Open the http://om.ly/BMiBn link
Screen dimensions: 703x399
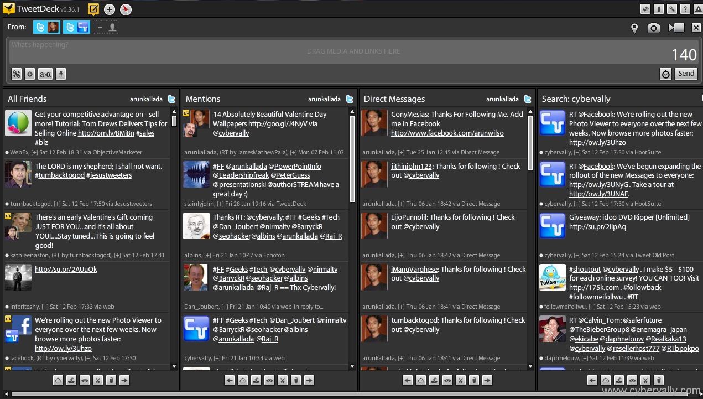pos(106,133)
